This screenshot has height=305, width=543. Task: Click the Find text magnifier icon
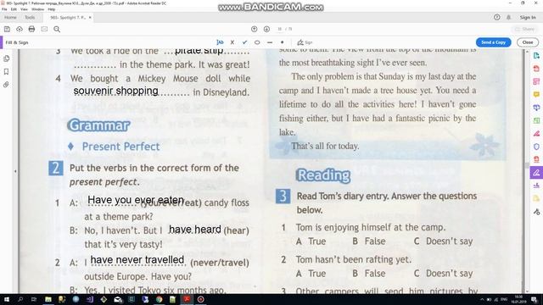point(57,30)
